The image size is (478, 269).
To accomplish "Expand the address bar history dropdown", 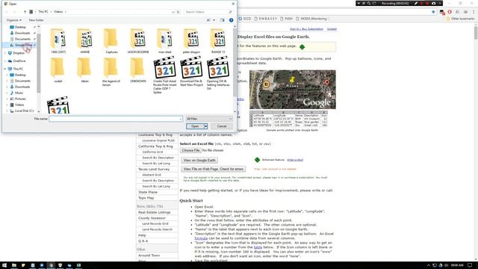I will [173, 12].
